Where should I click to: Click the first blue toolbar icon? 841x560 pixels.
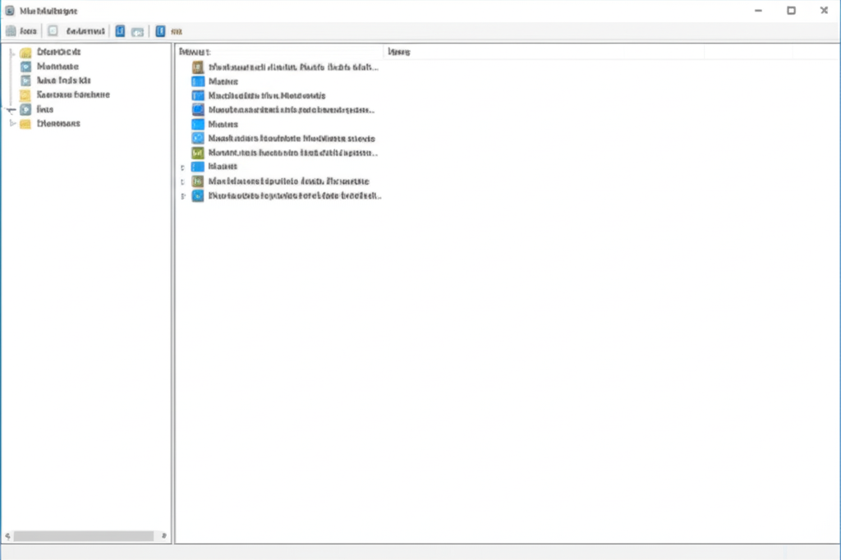[120, 31]
